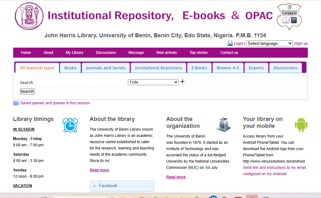This screenshot has height=198, width=321.
Task: Click the VACATION heading
Action: (x=23, y=186)
